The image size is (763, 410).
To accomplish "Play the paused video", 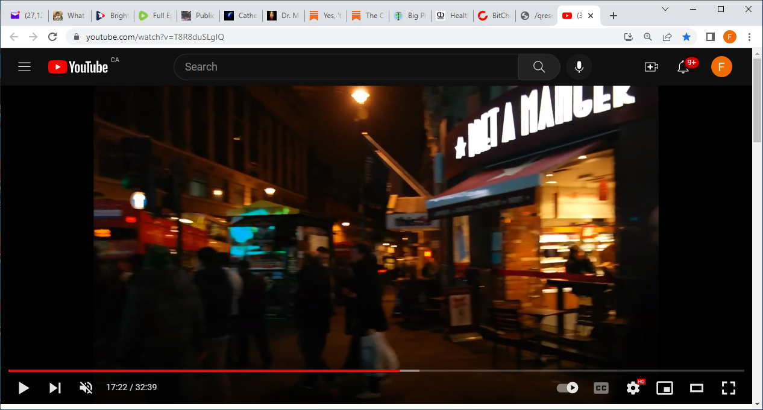I will (x=24, y=388).
